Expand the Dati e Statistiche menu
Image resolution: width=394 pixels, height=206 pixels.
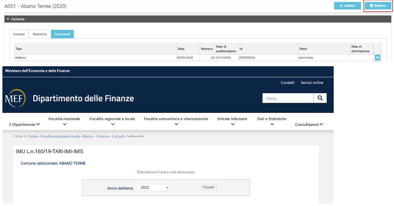[x=272, y=121]
